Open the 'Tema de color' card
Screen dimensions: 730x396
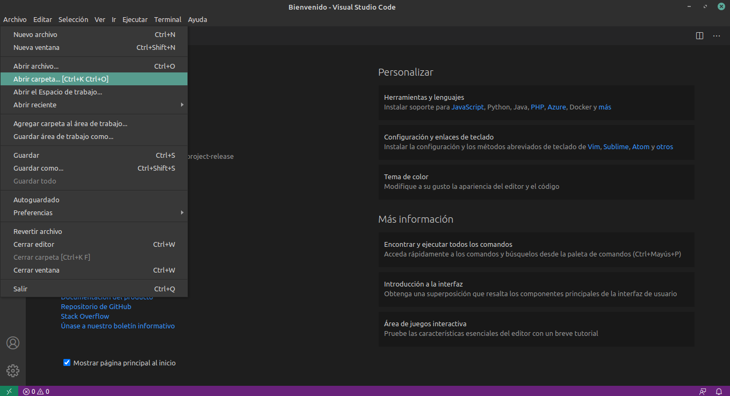click(x=537, y=182)
